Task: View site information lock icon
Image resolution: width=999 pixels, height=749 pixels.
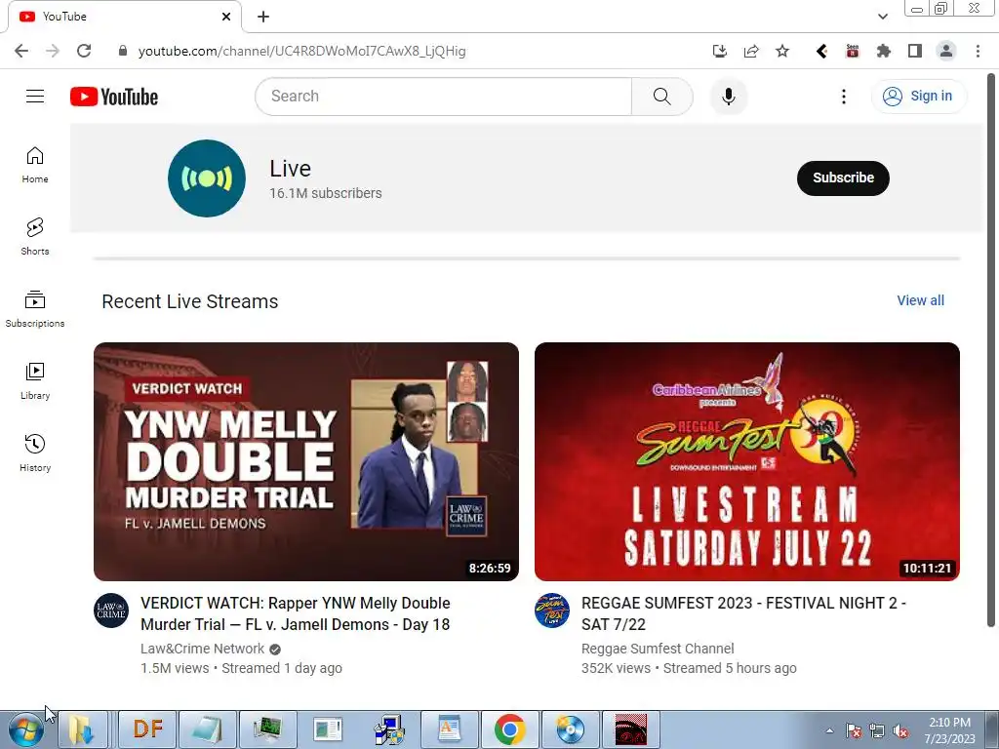Action: tap(123, 51)
